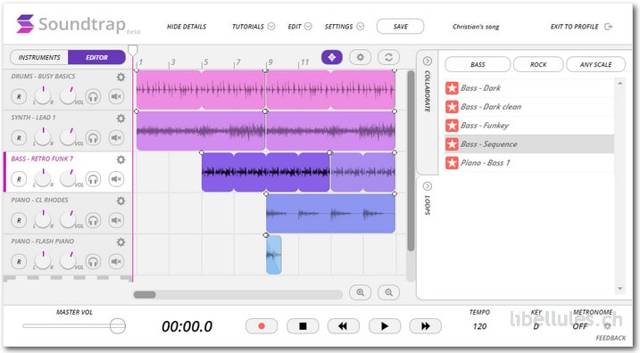Click the star icon for Bass - Funkey
The image size is (640, 353).
point(452,126)
